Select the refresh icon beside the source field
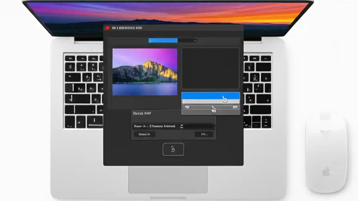Viewport: 358px width, 201px height. [182, 126]
